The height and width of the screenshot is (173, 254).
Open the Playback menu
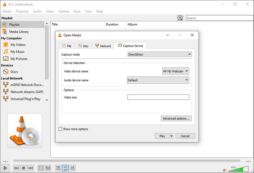click(22, 11)
